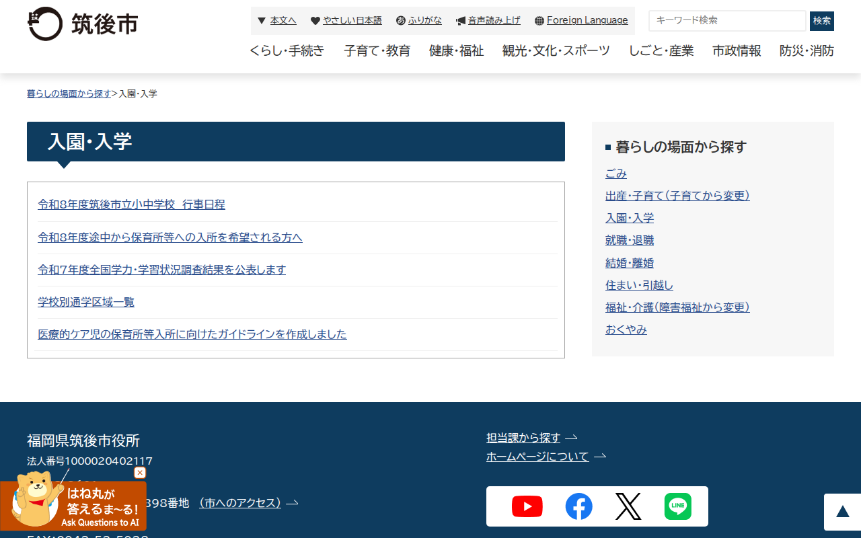Screen dimensions: 861x538
Task: Open 令和7年度全国学力・学習状況調査結果 link
Action: [x=161, y=270]
